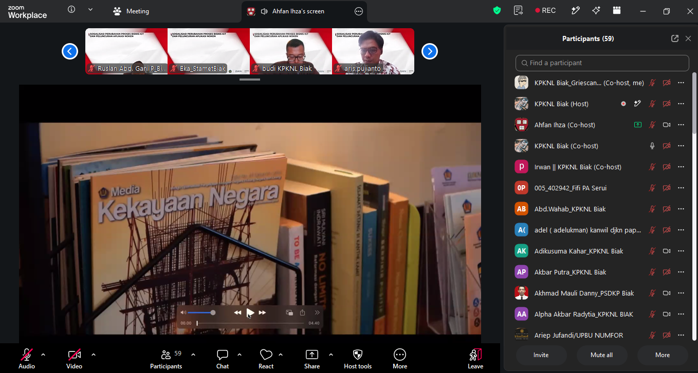The height and width of the screenshot is (373, 698).
Task: Open the meeting info icon
Action: 71,10
